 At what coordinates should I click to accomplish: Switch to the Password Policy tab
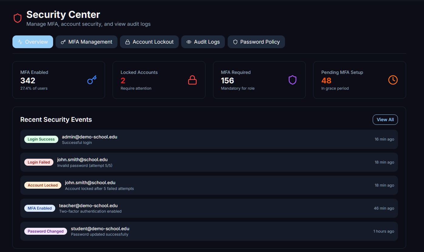tap(256, 42)
